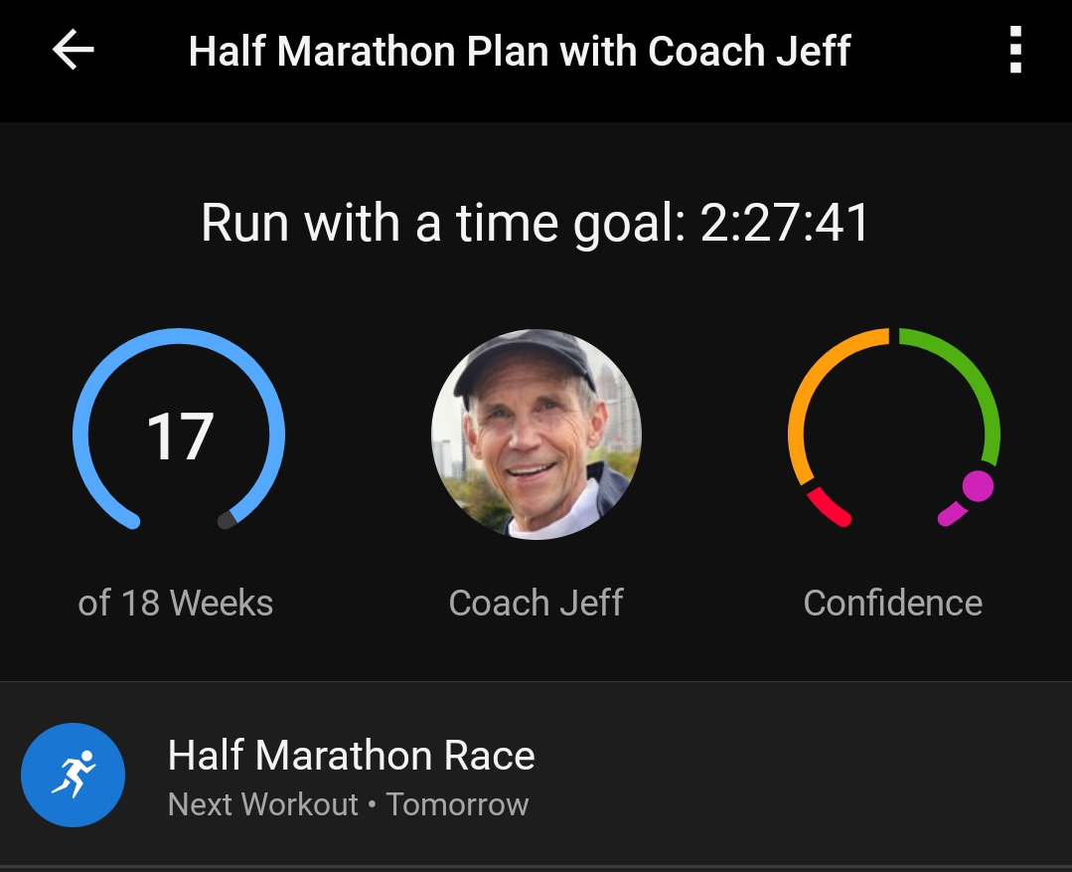This screenshot has height=872, width=1072.
Task: Open the three-dot overflow menu
Action: 1014,50
